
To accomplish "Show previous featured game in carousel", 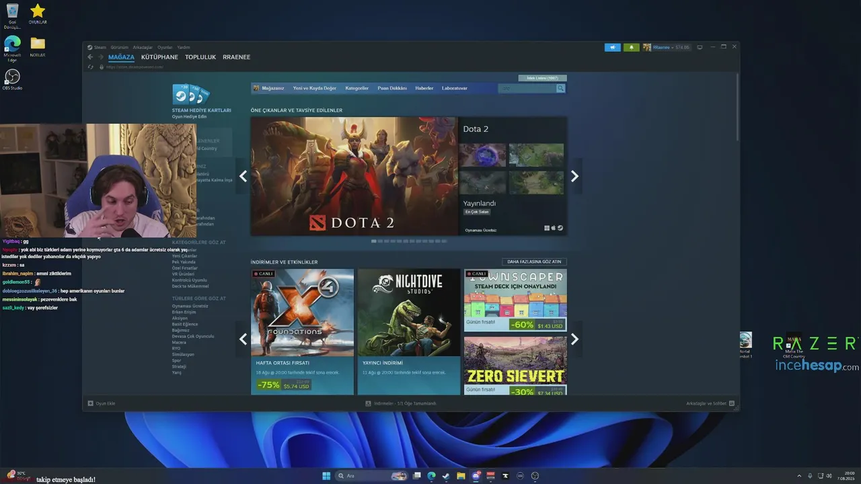I will pos(243,176).
